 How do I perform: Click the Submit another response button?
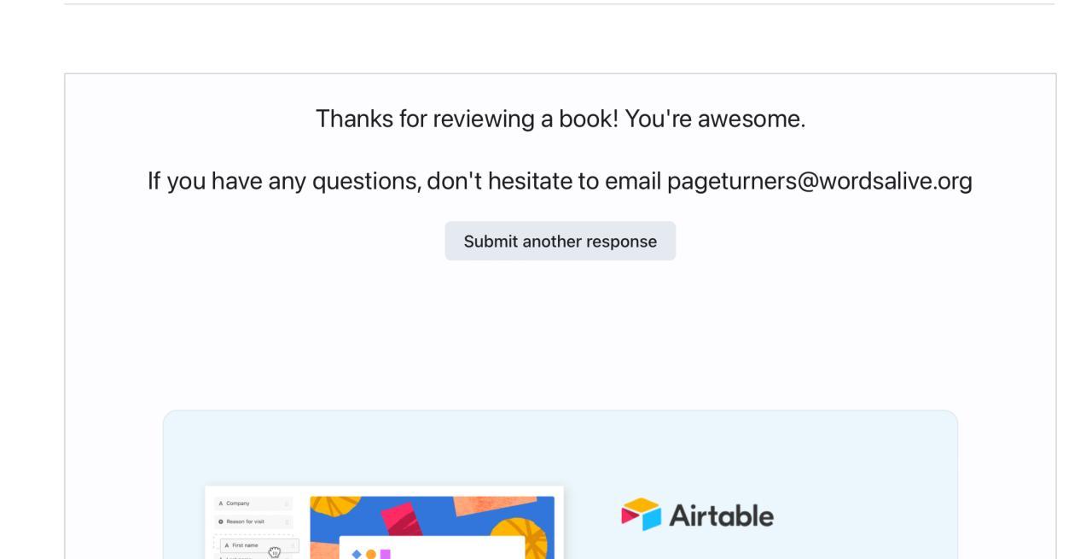pyautogui.click(x=560, y=242)
